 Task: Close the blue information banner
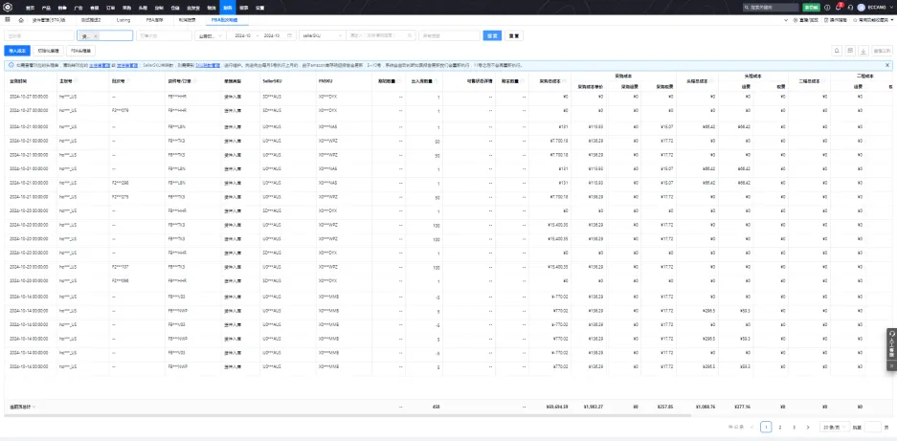[x=887, y=65]
